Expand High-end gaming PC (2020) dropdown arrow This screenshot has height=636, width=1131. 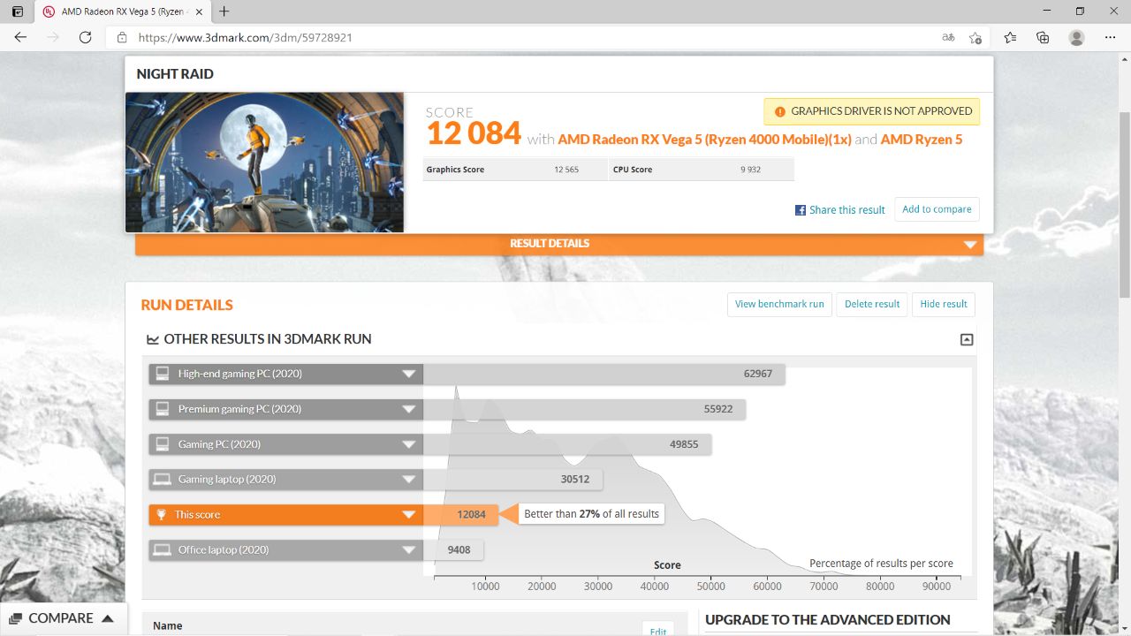click(x=408, y=374)
